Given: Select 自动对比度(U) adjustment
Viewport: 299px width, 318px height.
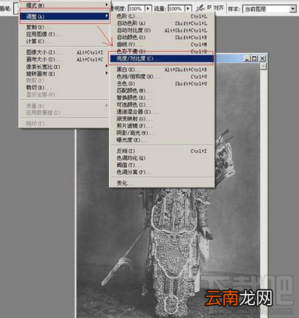Looking at the screenshot, I should coord(162,30).
